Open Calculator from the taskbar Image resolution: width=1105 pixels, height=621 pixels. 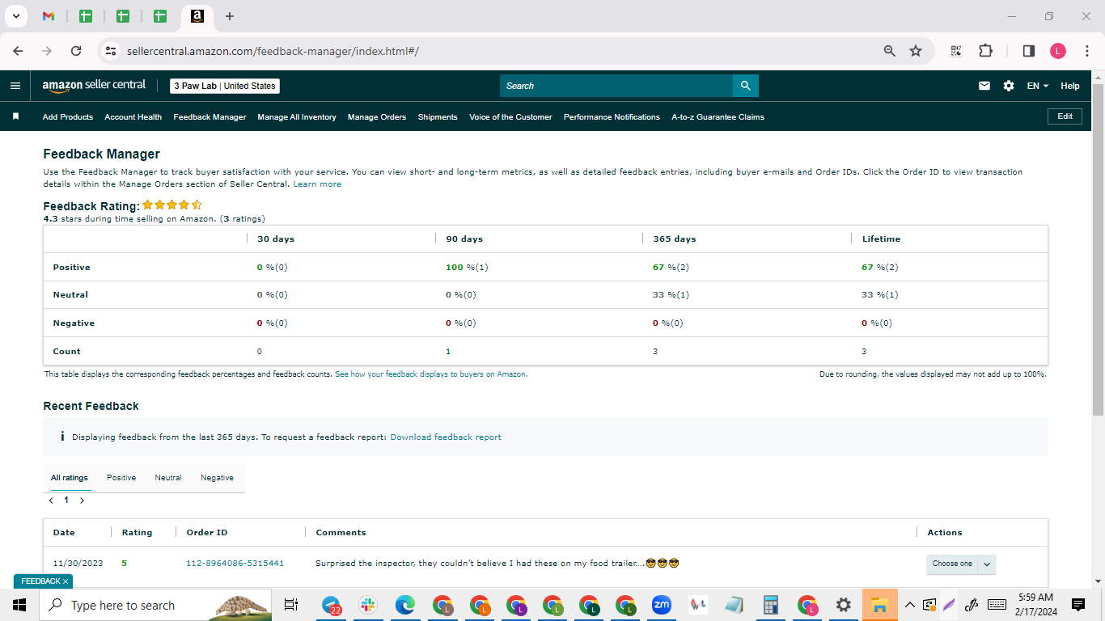coord(770,605)
